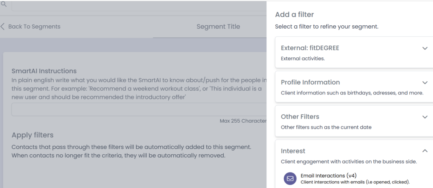This screenshot has width=433, height=188.
Task: Expand the External: fitDEGREE chevron
Action: (x=425, y=48)
